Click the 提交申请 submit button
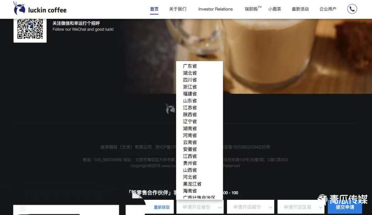 [345, 208]
